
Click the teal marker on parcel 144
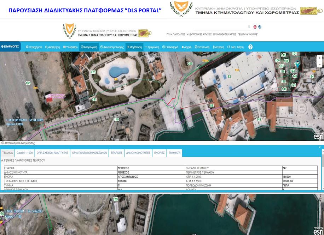[x=297, y=65]
